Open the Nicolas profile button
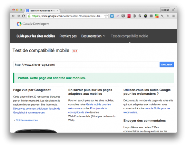 click(x=165, y=10)
